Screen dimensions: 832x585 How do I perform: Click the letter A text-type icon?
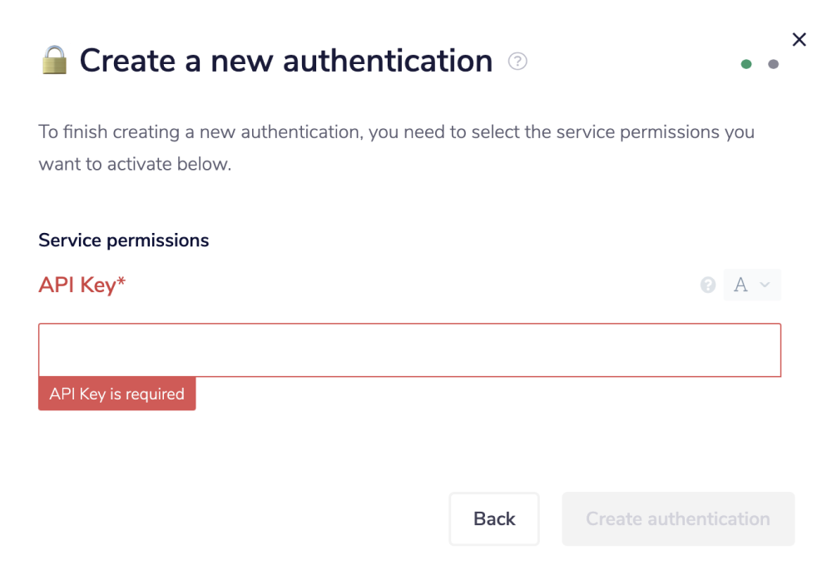(x=740, y=285)
